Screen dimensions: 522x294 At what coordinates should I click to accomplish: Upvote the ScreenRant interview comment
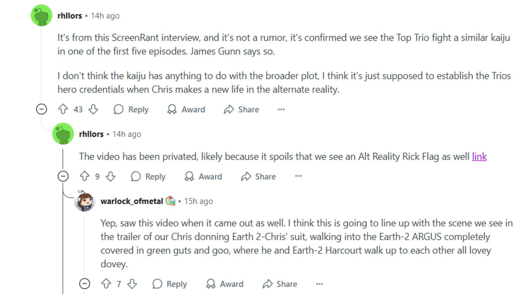[63, 109]
